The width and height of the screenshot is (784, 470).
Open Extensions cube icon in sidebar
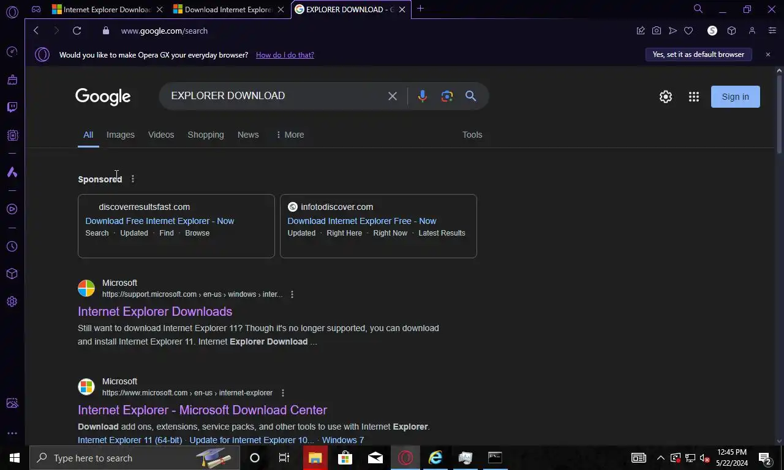[12, 274]
